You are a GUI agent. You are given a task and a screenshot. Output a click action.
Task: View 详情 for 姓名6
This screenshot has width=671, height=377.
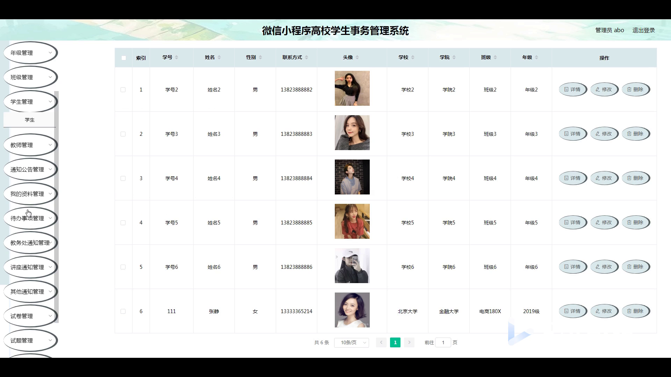tap(573, 267)
